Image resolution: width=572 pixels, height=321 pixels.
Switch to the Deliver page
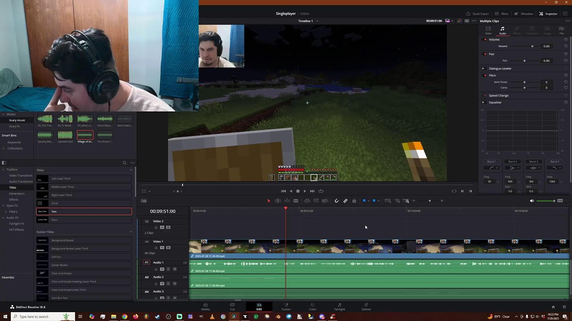[366, 307]
